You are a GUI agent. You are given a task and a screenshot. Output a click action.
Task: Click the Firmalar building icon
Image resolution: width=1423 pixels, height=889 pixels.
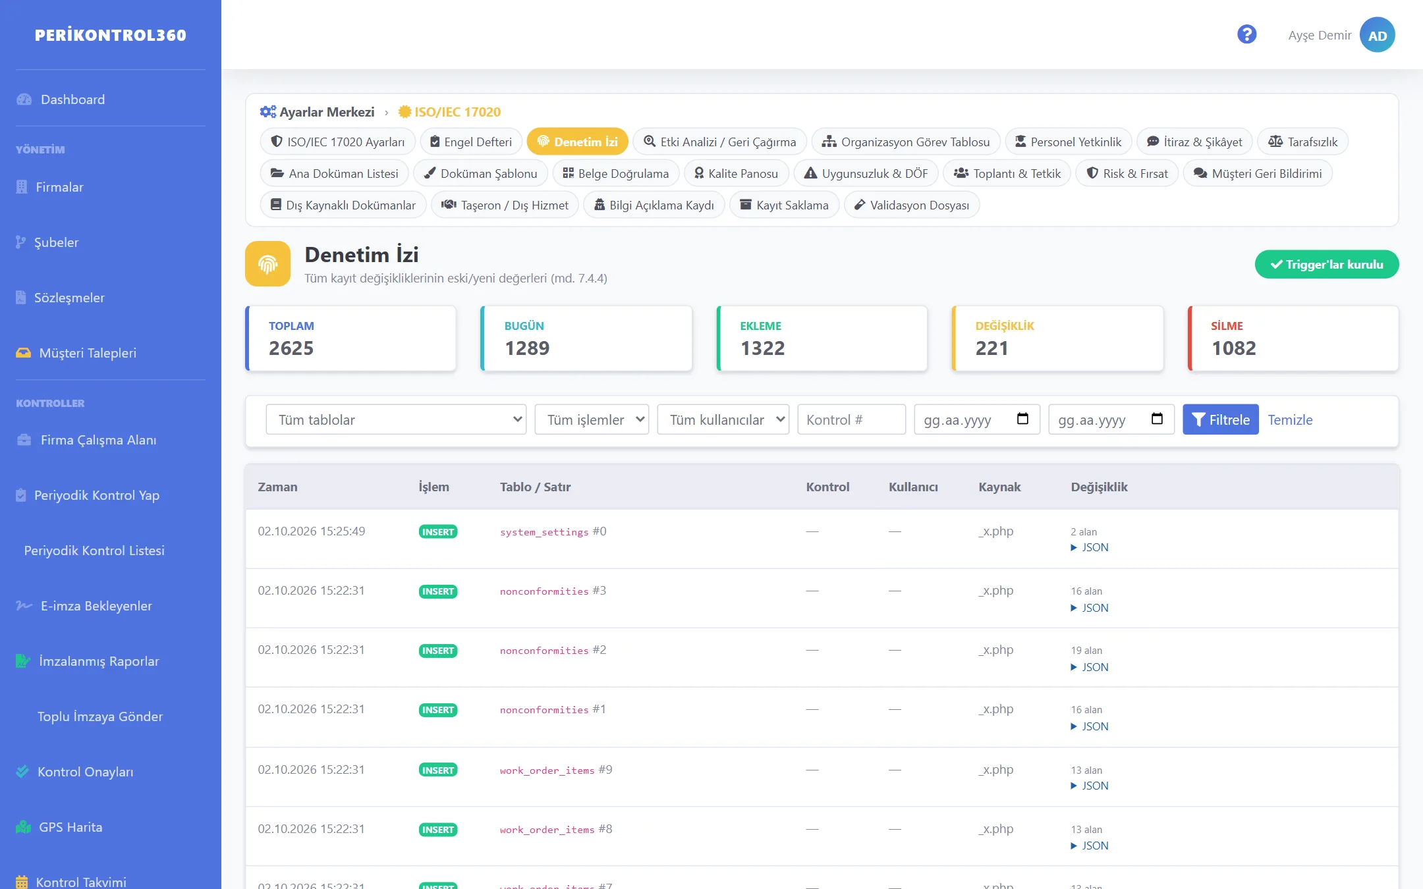tap(22, 187)
